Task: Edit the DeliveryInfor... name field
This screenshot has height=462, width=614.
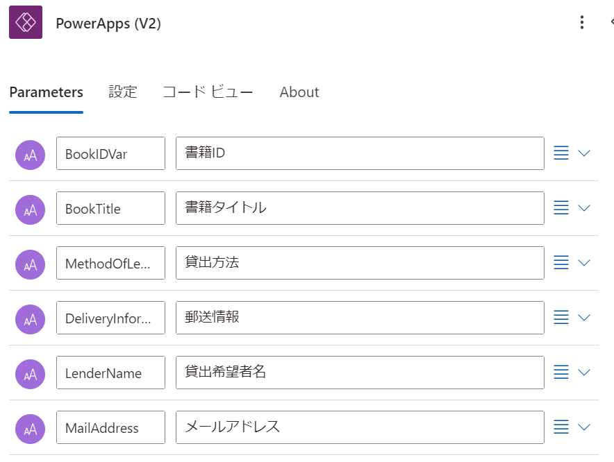Action: (x=111, y=318)
